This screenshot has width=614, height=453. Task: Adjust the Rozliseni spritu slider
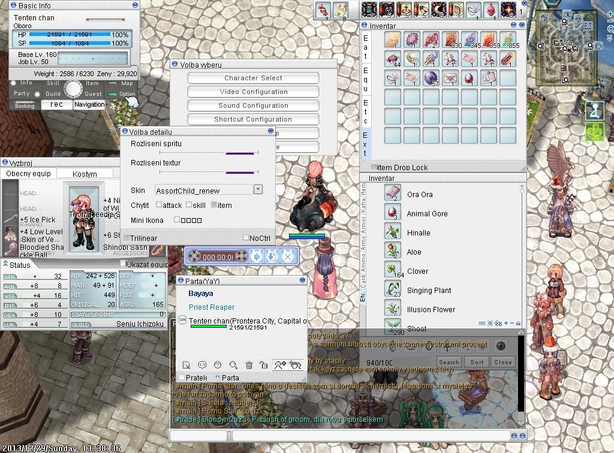pos(209,153)
